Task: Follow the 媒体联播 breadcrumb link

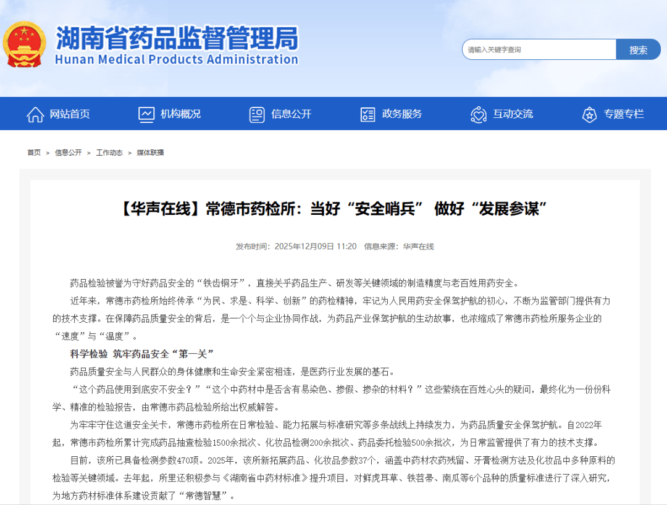Action: [x=150, y=152]
